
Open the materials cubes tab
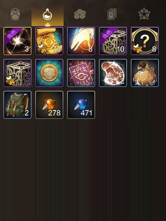click(x=80, y=14)
